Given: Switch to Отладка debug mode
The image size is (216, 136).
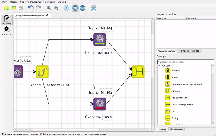Looking at the screenshot, I should pos(6,31).
